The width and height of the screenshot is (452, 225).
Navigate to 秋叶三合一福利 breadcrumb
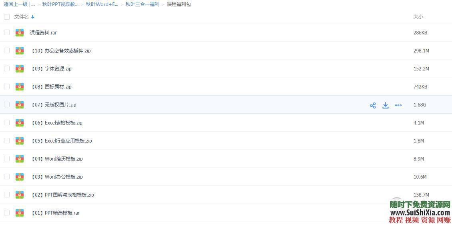142,4
